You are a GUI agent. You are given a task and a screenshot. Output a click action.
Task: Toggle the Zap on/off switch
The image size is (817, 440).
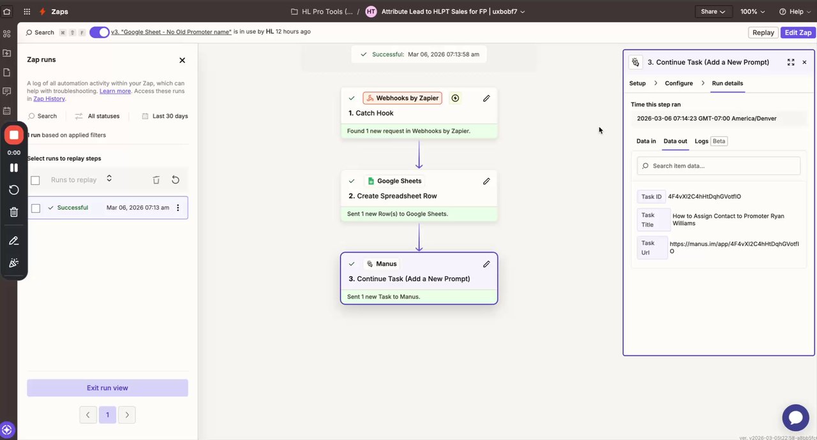click(x=99, y=33)
